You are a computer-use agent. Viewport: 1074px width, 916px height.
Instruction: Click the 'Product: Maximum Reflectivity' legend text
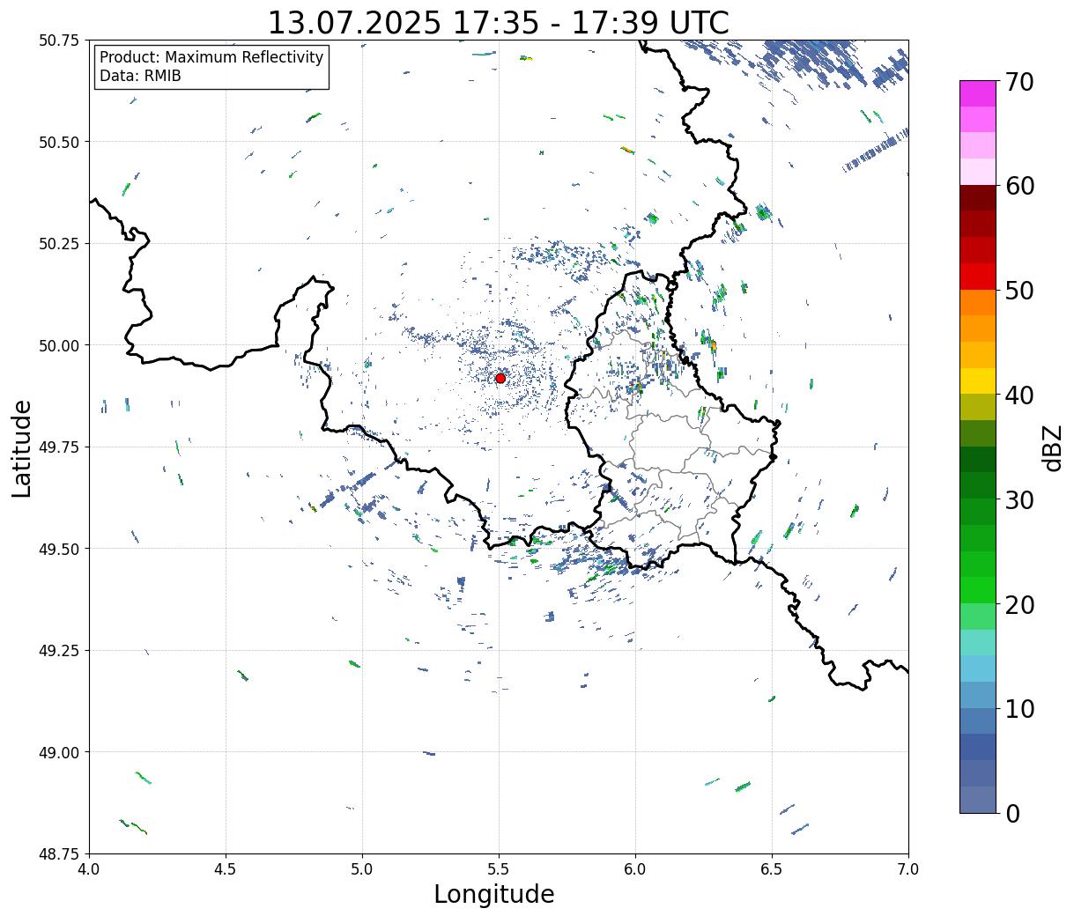(x=211, y=57)
